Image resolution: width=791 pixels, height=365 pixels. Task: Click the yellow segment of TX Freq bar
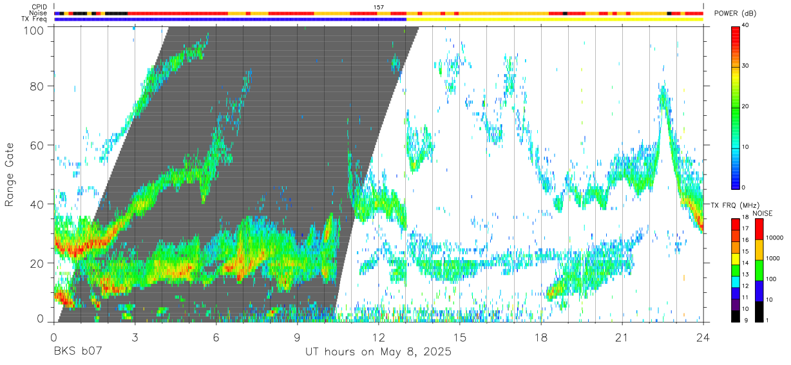(555, 19)
